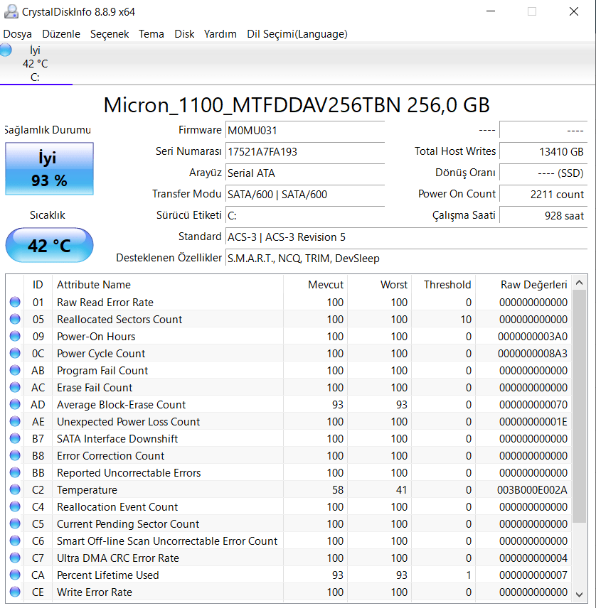Click status icon for Ultra DMA CRC Error Rate
This screenshot has height=608, width=596.
(15, 558)
